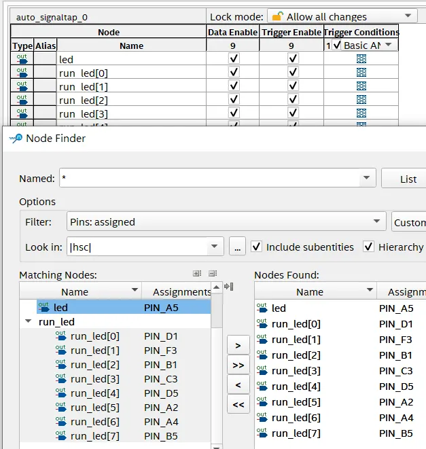Click the out pin icon of run_led[7] in Matching Nodes
This screenshot has width=426, height=449.
click(x=60, y=435)
